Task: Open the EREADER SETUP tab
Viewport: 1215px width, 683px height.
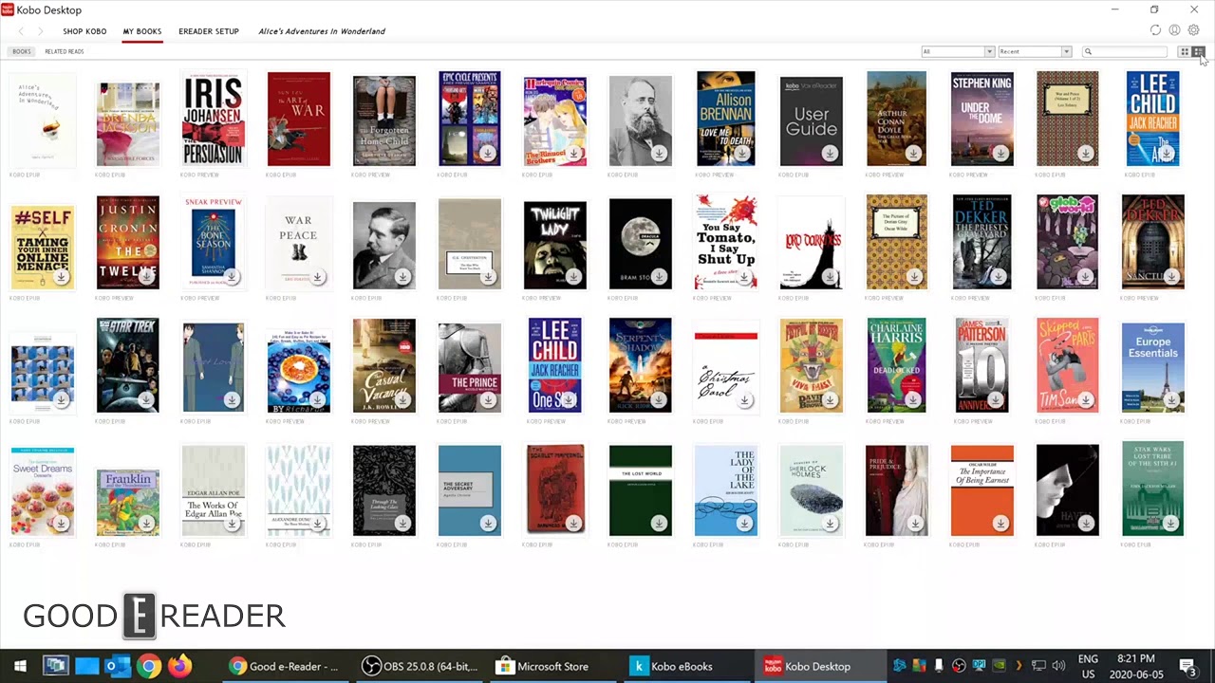Action: 209,31
